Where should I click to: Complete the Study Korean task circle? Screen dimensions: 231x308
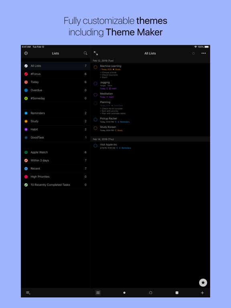[95, 128]
